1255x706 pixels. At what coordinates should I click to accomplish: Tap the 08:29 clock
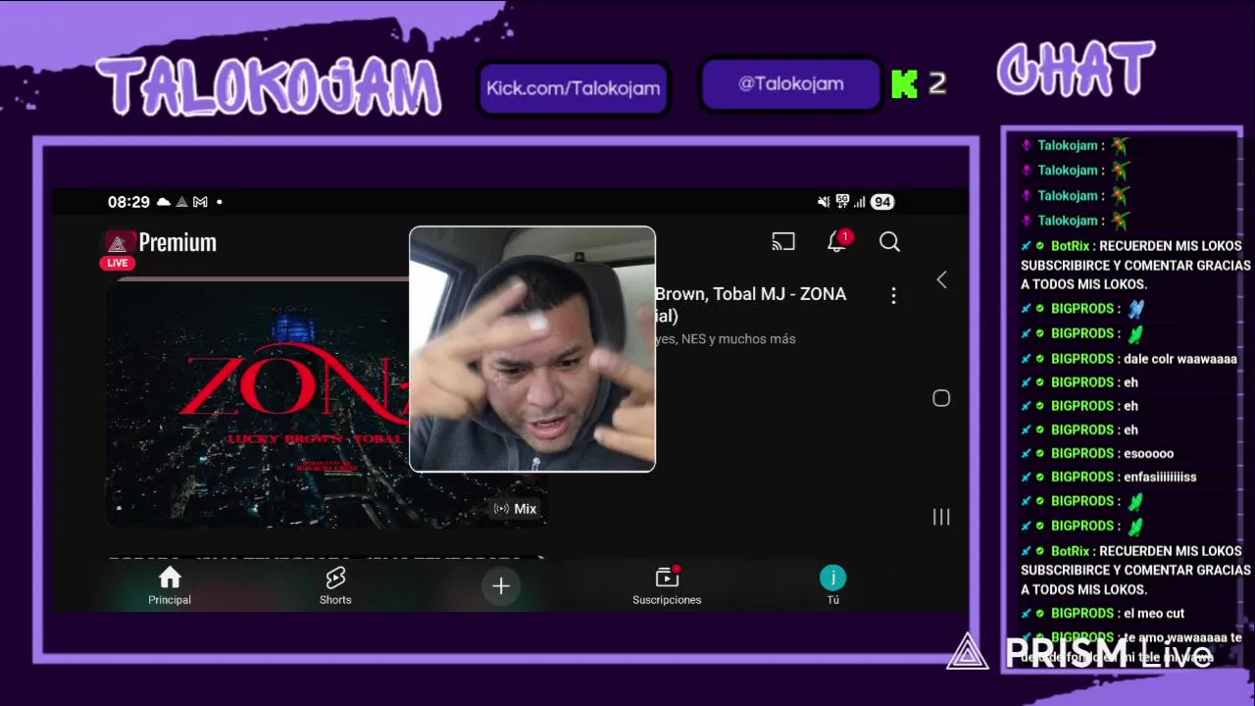click(128, 202)
